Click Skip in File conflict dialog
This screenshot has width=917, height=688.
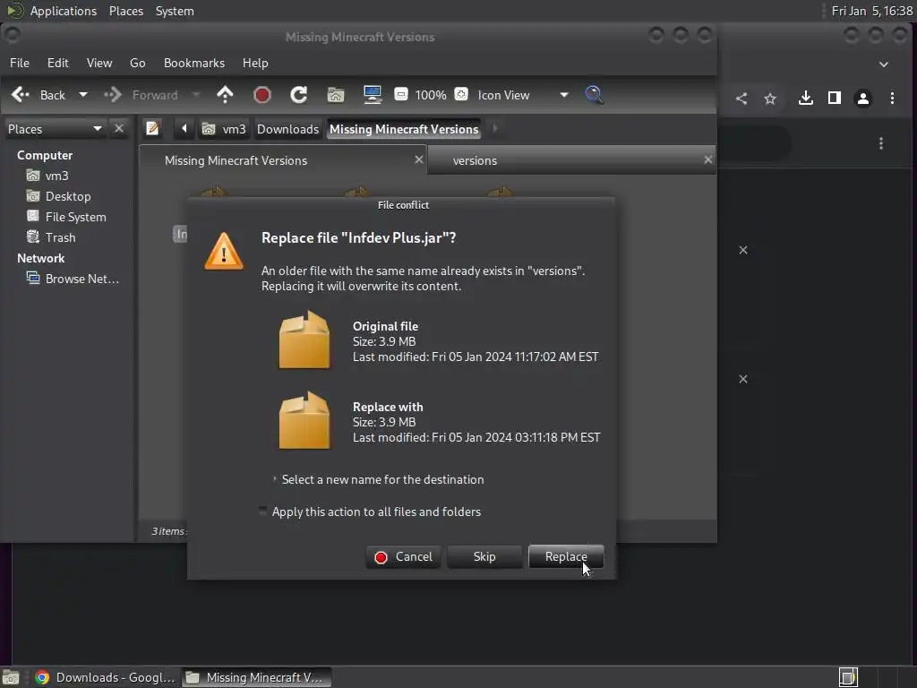point(484,556)
